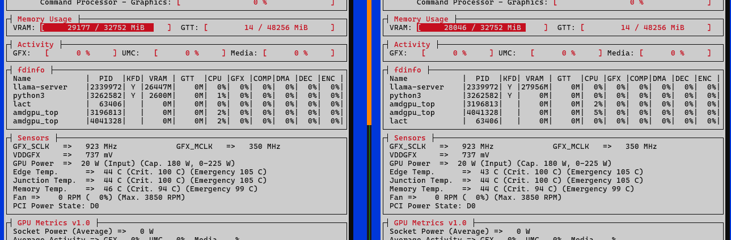Click the Fan 0 RPM line in right pane
Image resolution: width=731 pixels, height=240 pixels.
(x=475, y=198)
